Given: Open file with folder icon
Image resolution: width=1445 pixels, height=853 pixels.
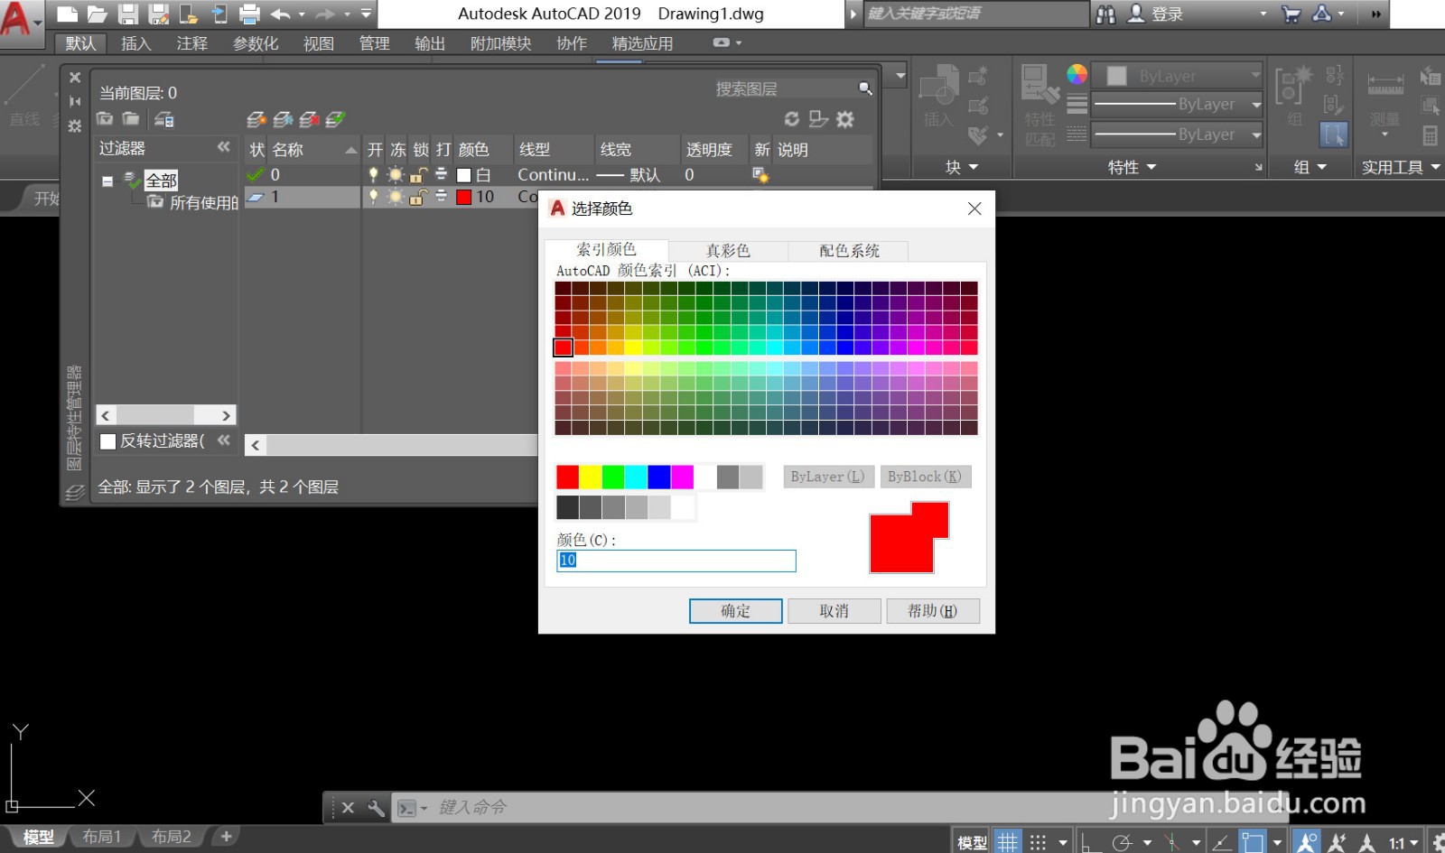Looking at the screenshot, I should 98,14.
